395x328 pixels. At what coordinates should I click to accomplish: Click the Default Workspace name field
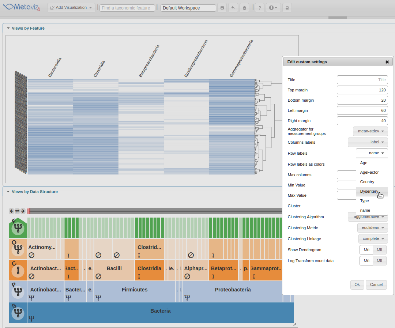pos(188,8)
